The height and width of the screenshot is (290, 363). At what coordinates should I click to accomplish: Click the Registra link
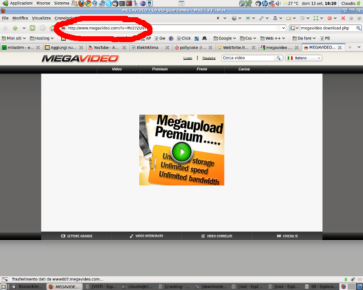click(209, 58)
